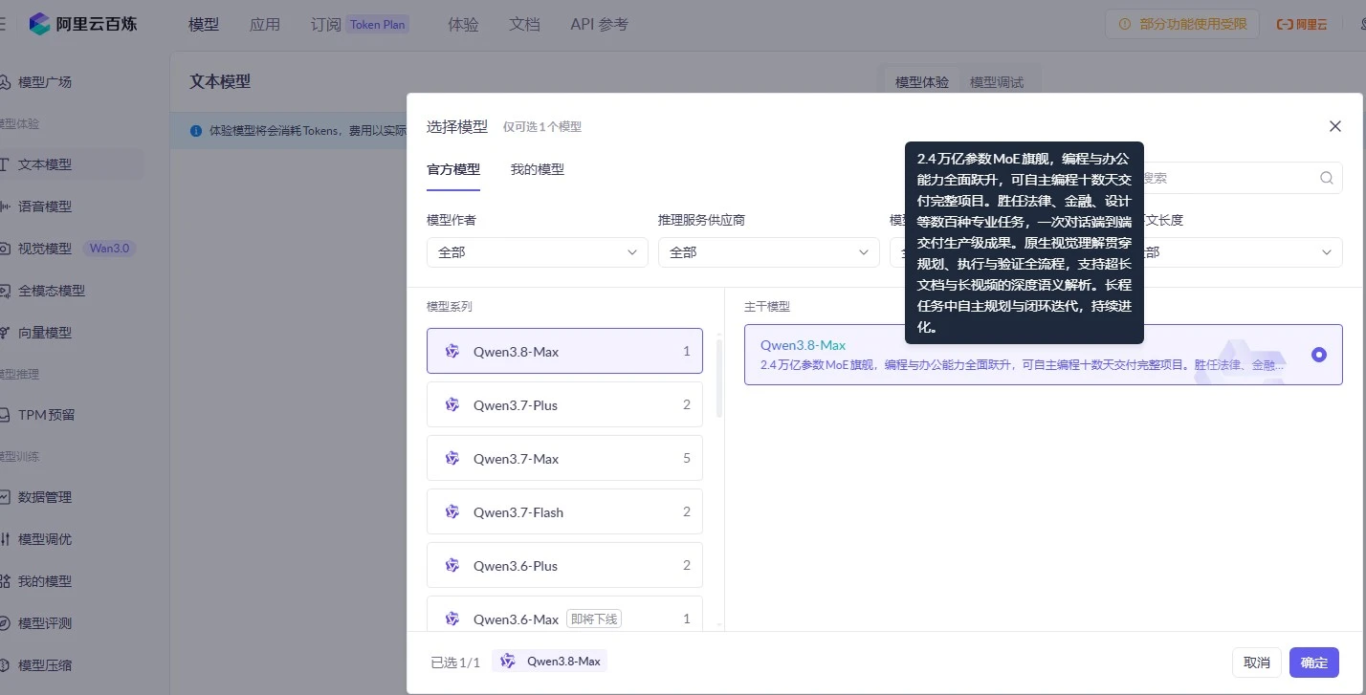Open the 阿里云 link in the header

point(1302,25)
